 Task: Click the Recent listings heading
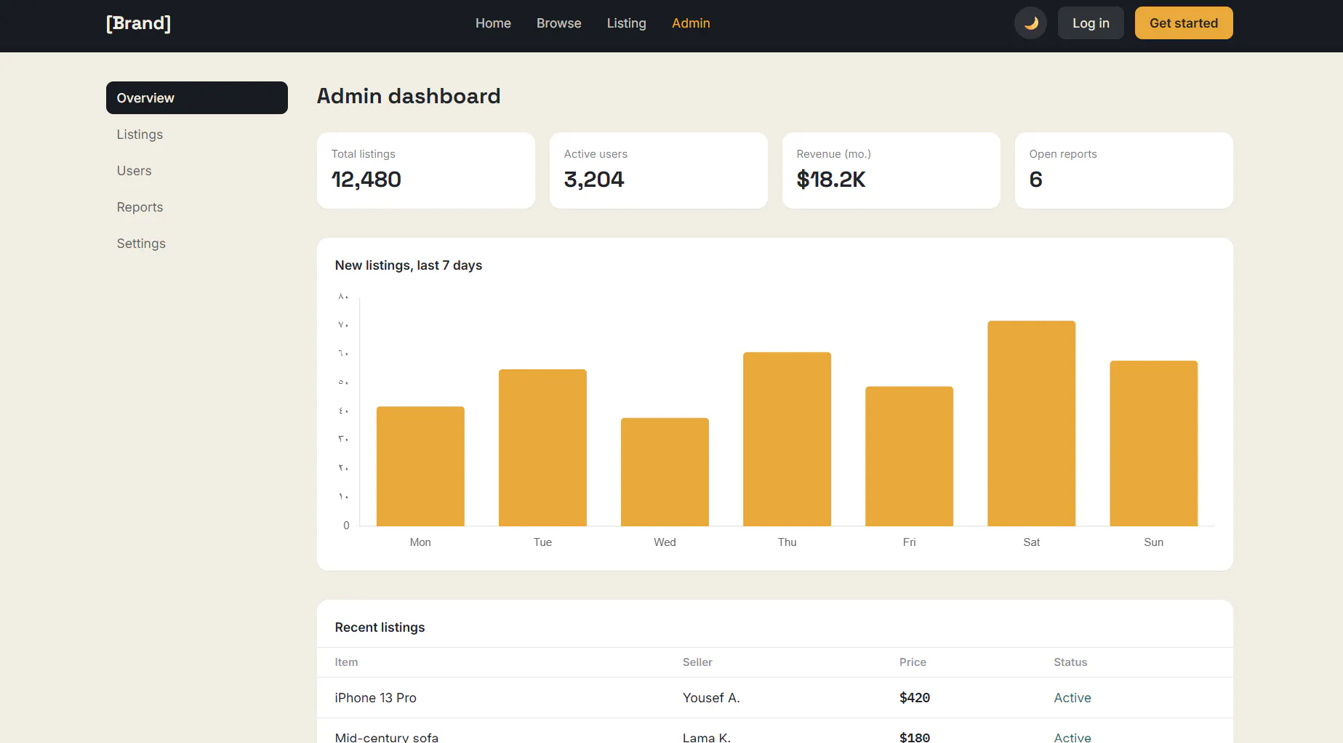coord(380,627)
